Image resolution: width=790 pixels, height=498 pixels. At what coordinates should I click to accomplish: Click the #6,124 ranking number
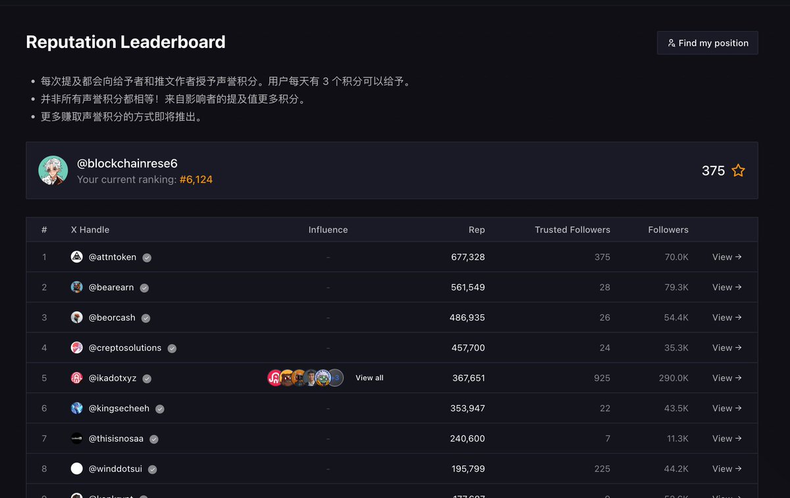196,180
